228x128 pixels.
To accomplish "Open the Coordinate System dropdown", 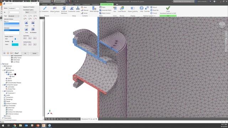I will pos(31,12).
